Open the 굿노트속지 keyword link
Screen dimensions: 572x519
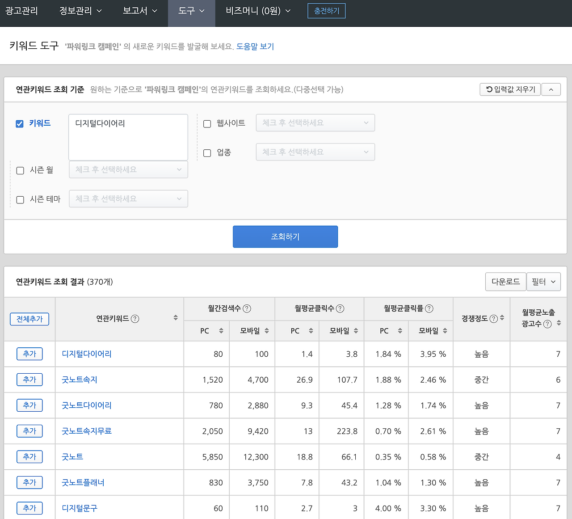pyautogui.click(x=80, y=380)
